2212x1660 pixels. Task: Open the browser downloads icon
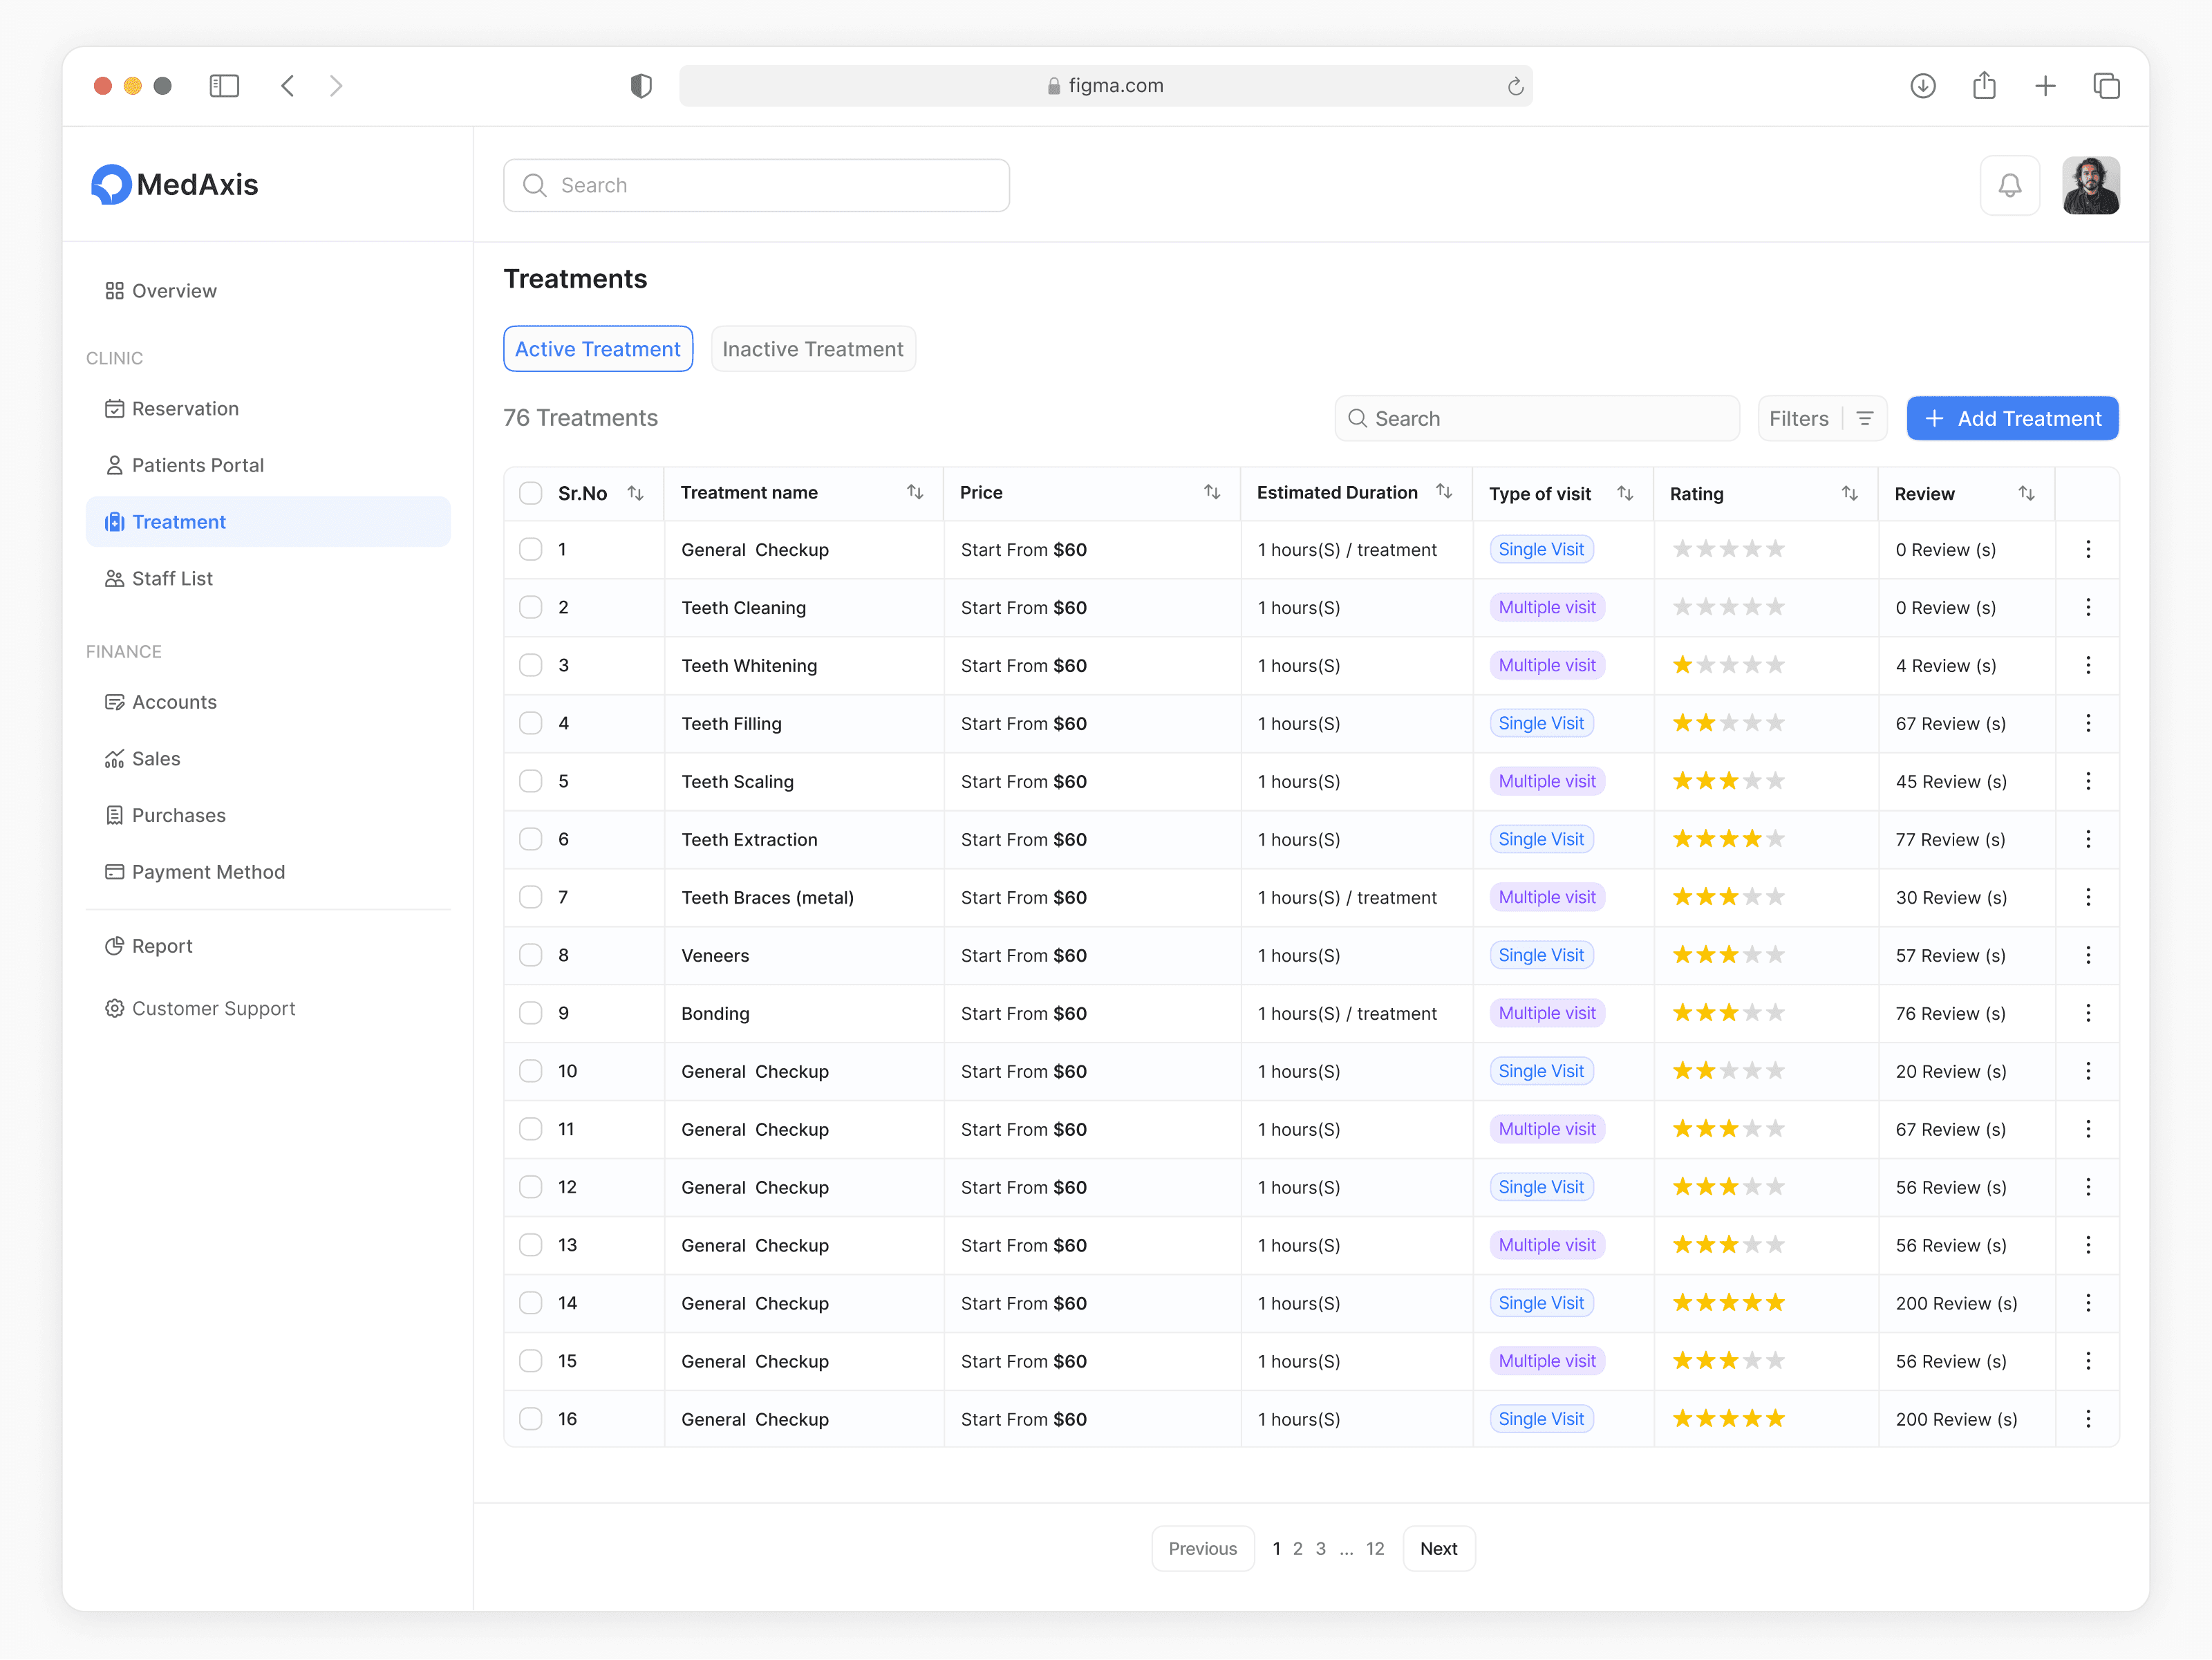(1922, 86)
